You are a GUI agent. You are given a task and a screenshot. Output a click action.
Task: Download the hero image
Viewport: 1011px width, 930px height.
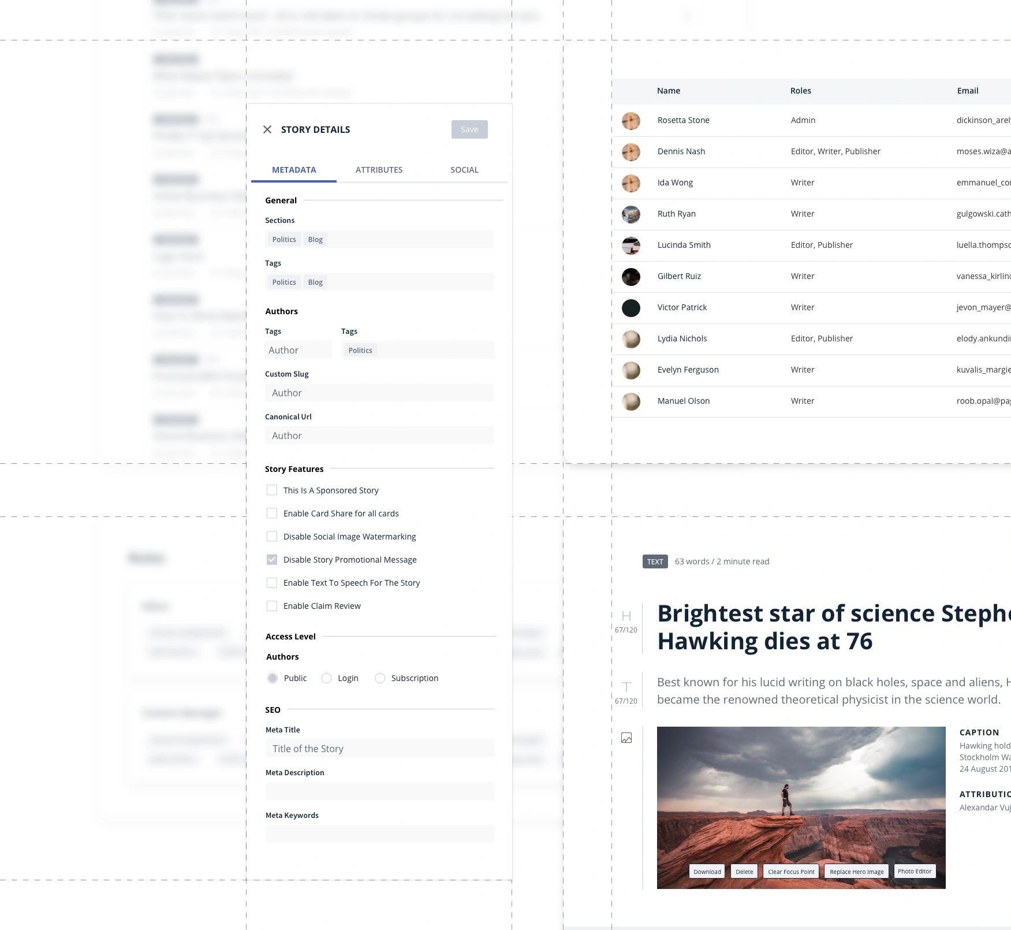(x=707, y=871)
